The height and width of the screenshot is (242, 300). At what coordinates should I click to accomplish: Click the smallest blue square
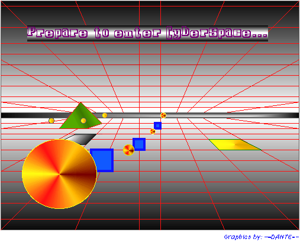(x=157, y=125)
